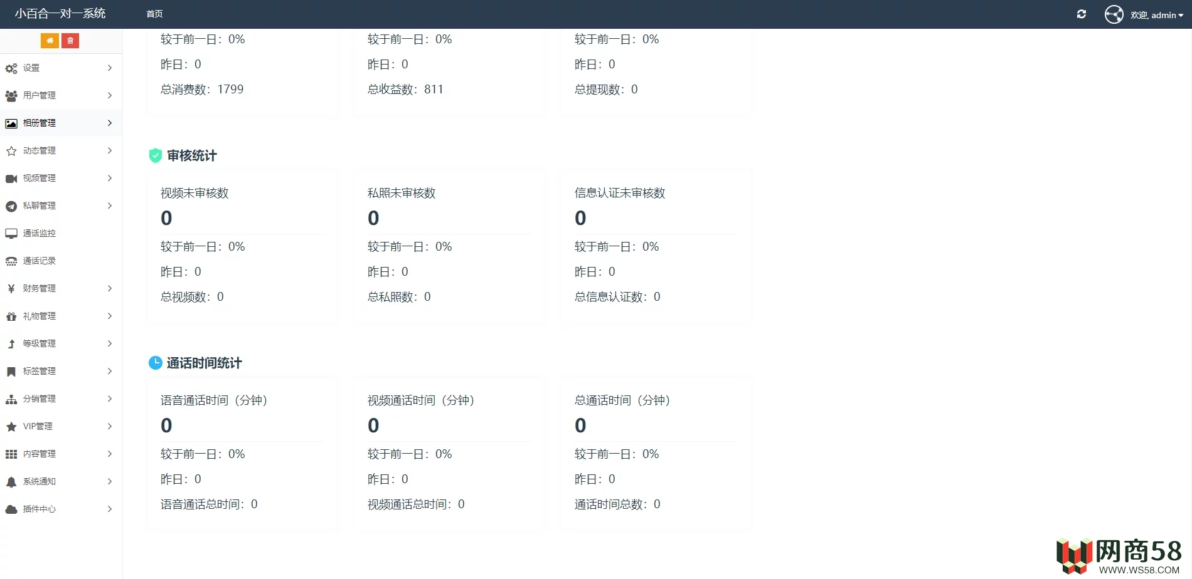Expand the 设置 menu chevron
The width and height of the screenshot is (1192, 579).
pos(110,68)
